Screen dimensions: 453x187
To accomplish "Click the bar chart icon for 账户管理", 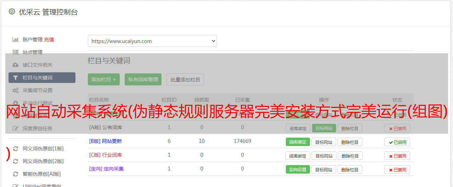I will pos(15,40).
